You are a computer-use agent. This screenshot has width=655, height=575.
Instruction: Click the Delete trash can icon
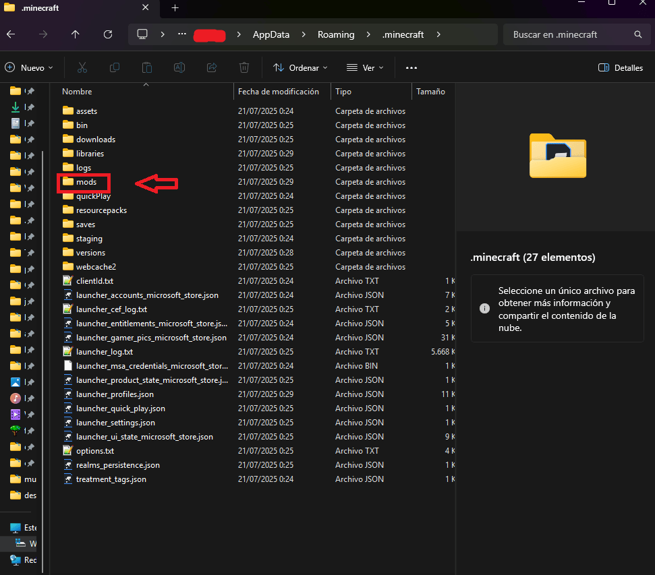click(x=244, y=67)
